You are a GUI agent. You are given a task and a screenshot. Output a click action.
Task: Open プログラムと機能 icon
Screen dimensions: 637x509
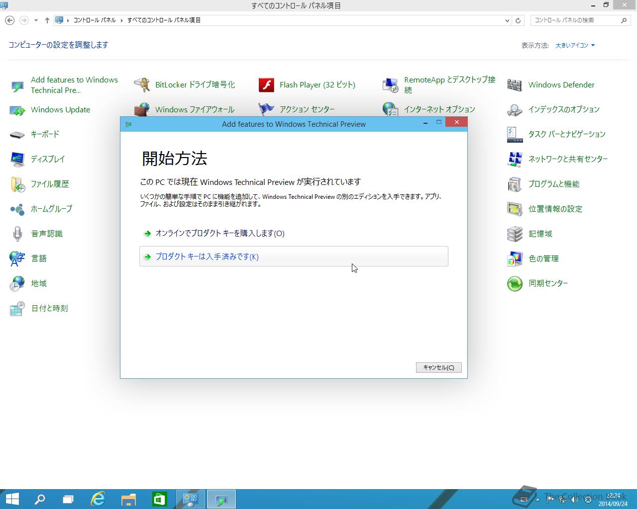click(x=515, y=184)
